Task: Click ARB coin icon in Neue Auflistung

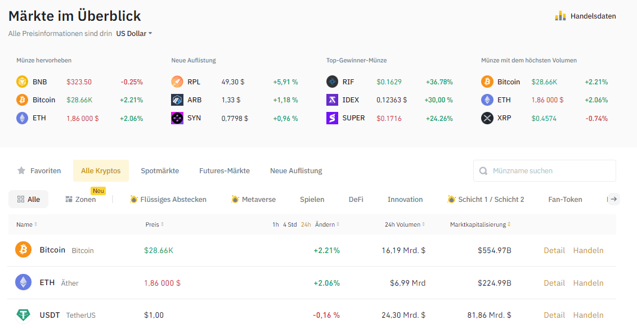Action: coord(177,100)
